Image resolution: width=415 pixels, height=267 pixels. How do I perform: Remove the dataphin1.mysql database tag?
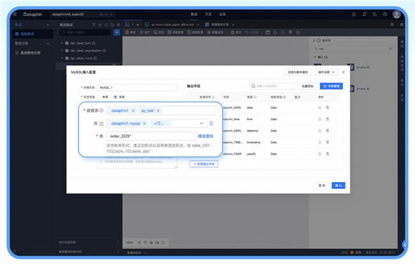tap(144, 123)
